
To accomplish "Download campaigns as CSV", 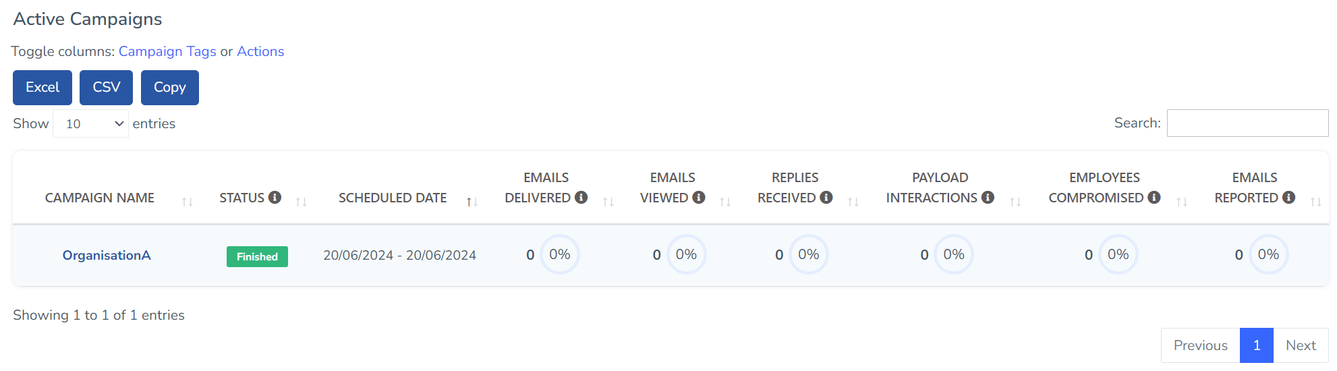I will [x=106, y=88].
